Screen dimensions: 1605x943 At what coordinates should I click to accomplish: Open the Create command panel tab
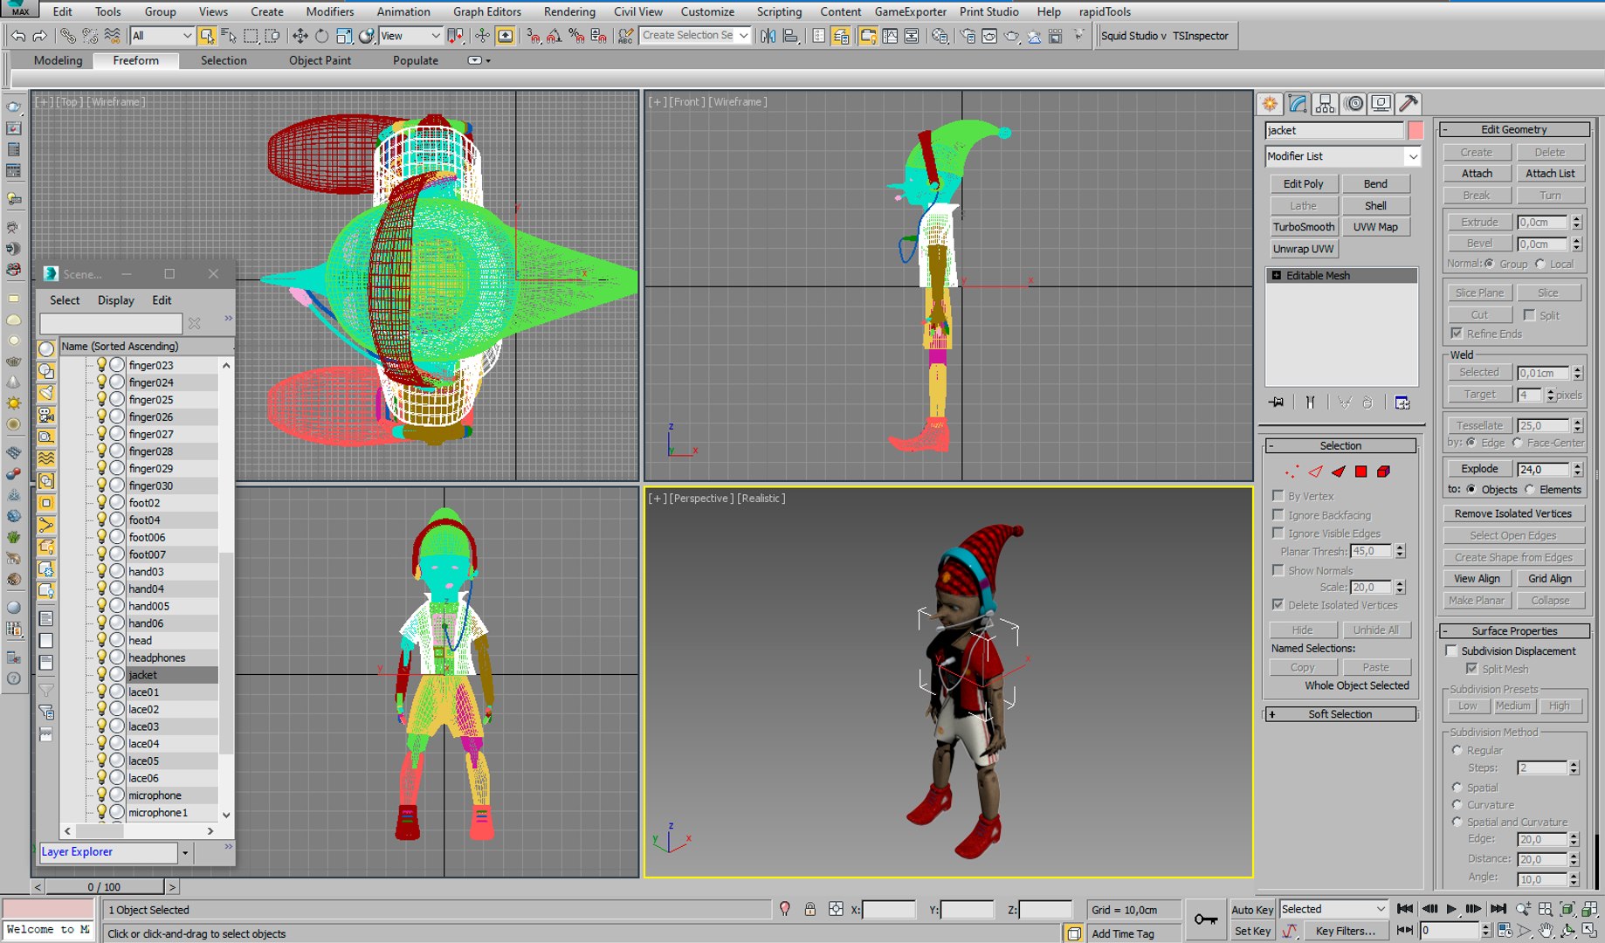click(x=1270, y=104)
